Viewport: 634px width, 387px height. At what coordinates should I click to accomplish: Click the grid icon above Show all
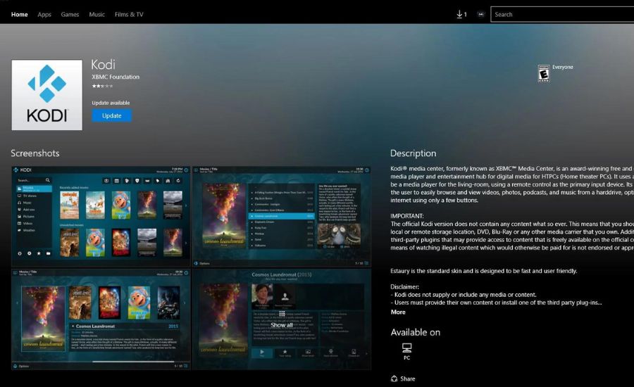point(282,314)
